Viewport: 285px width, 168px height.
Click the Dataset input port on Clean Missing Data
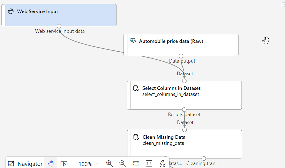tap(185, 130)
